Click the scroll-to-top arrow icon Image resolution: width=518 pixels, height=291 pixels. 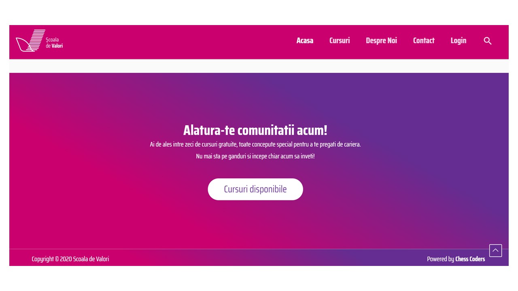pyautogui.click(x=495, y=251)
